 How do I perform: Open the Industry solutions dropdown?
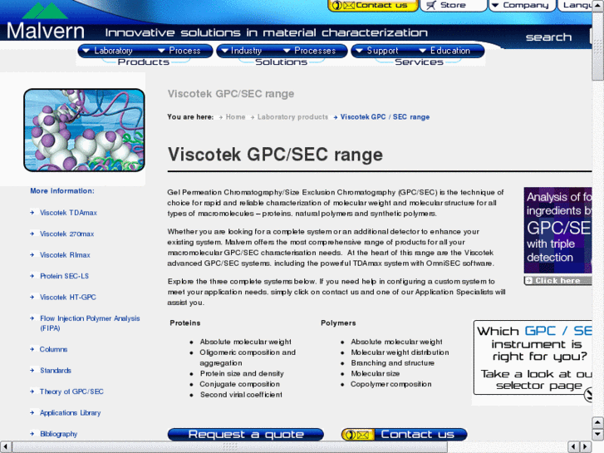[x=242, y=51]
